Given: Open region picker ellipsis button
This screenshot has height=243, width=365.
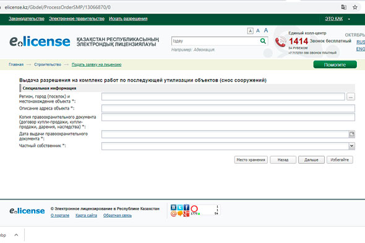Looking at the screenshot, I should [351, 96].
